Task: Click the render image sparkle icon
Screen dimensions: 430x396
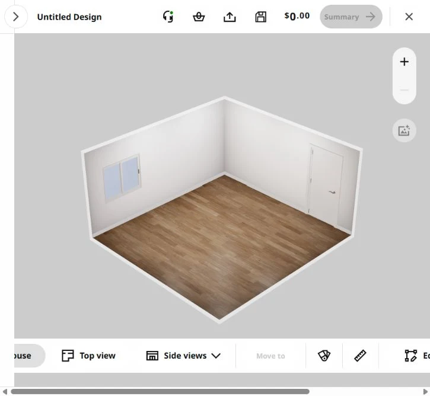Action: tap(404, 130)
